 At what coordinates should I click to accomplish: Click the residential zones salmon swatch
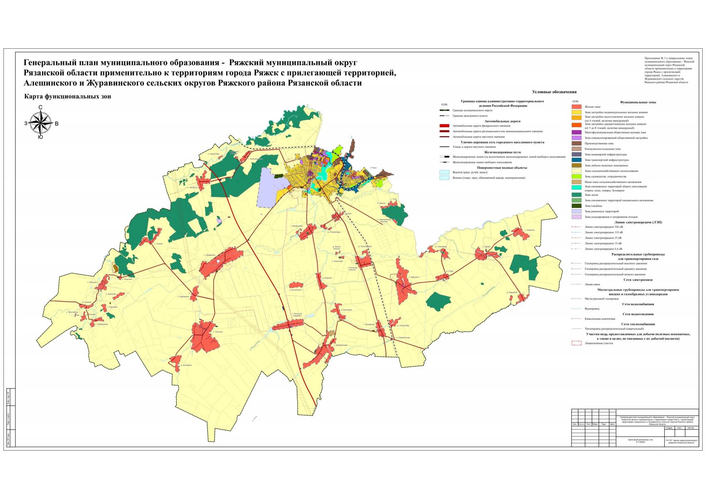(x=576, y=107)
